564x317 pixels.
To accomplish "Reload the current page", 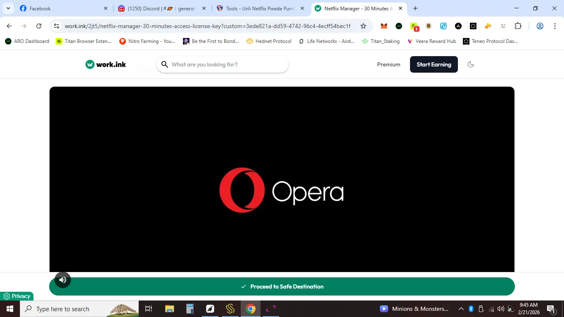I will [x=39, y=26].
